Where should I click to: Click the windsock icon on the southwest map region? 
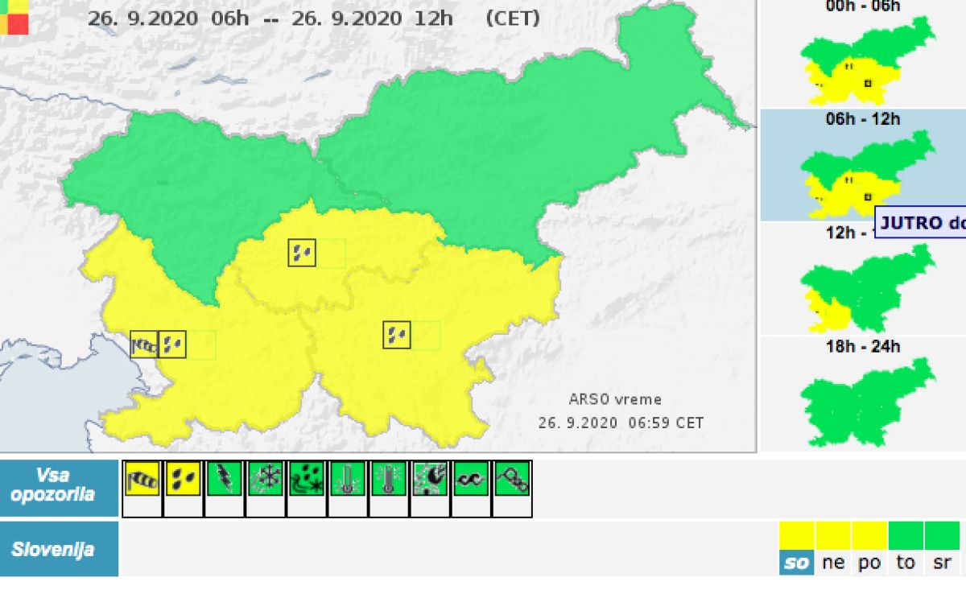(144, 344)
